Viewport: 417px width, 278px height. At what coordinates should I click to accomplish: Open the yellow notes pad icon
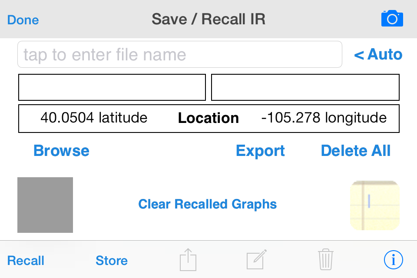(x=375, y=205)
